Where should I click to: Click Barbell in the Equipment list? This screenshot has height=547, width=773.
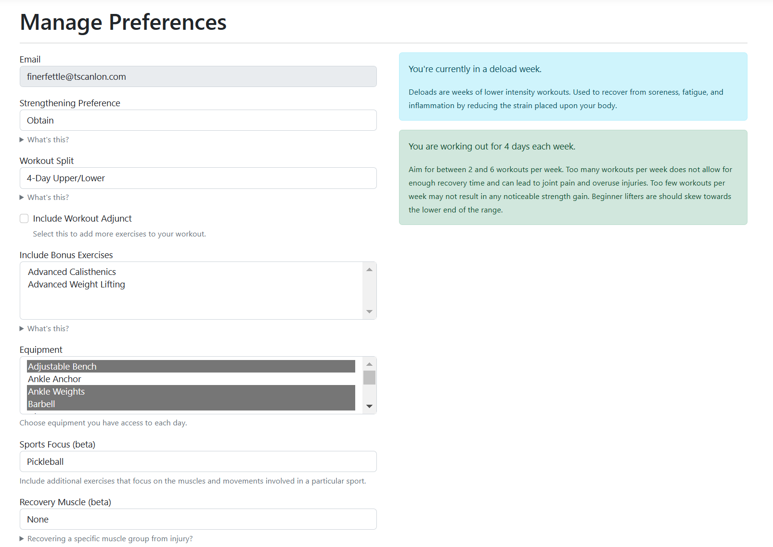191,404
